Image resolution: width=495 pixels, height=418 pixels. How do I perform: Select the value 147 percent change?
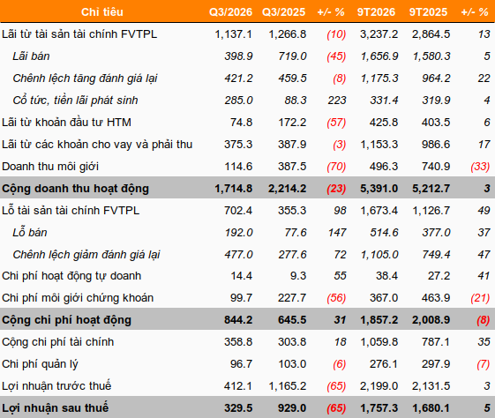click(337, 233)
